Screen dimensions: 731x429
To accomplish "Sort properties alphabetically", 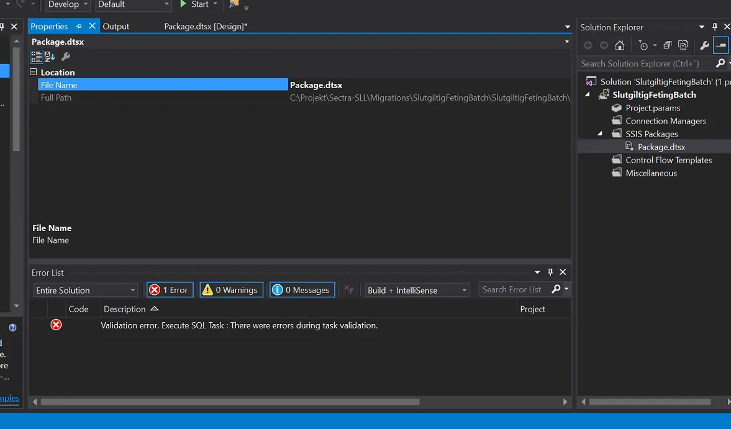I will tap(50, 57).
